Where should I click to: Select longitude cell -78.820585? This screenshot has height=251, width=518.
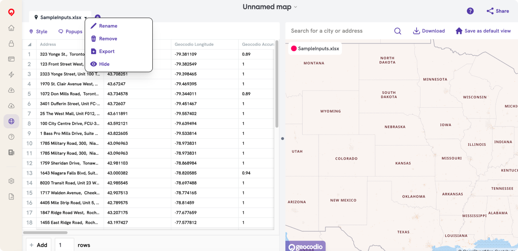pyautogui.click(x=205, y=173)
